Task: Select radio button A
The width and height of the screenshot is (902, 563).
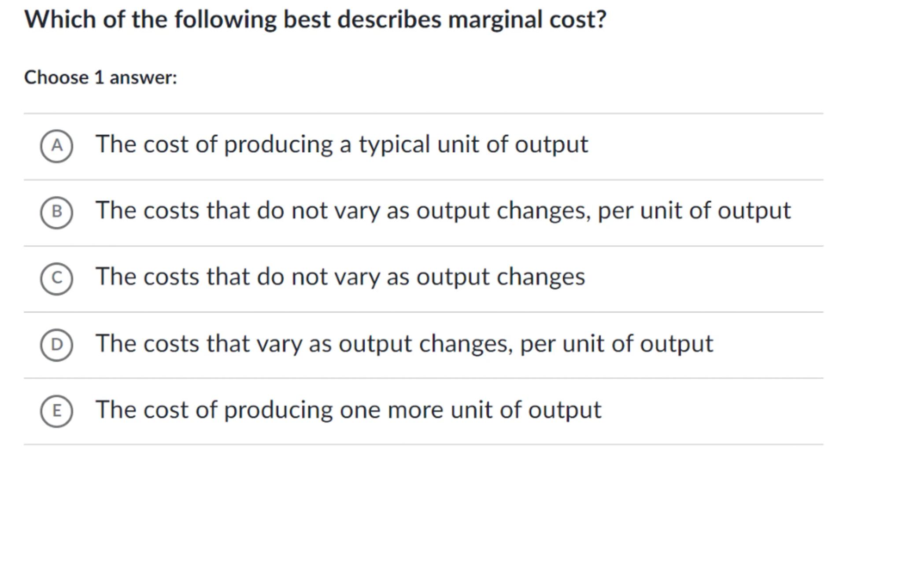Action: click(x=57, y=146)
